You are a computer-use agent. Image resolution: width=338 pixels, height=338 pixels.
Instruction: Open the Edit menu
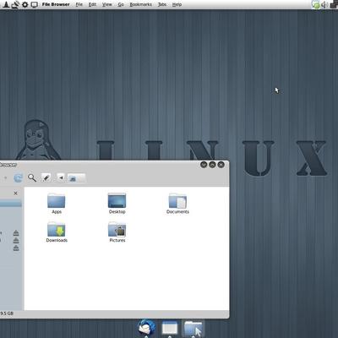(x=92, y=4)
